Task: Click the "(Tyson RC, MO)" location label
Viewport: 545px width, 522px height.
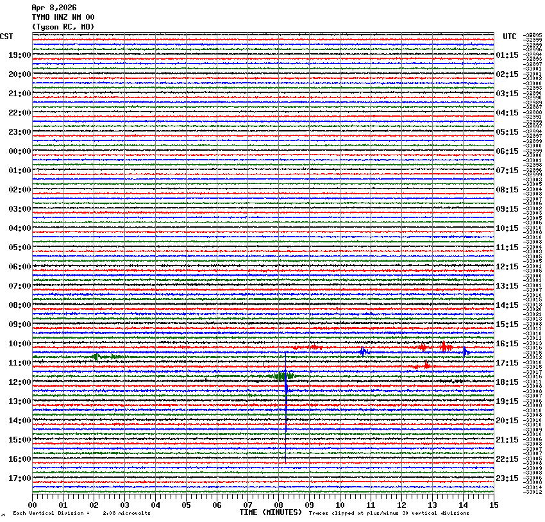Action: click(x=63, y=26)
